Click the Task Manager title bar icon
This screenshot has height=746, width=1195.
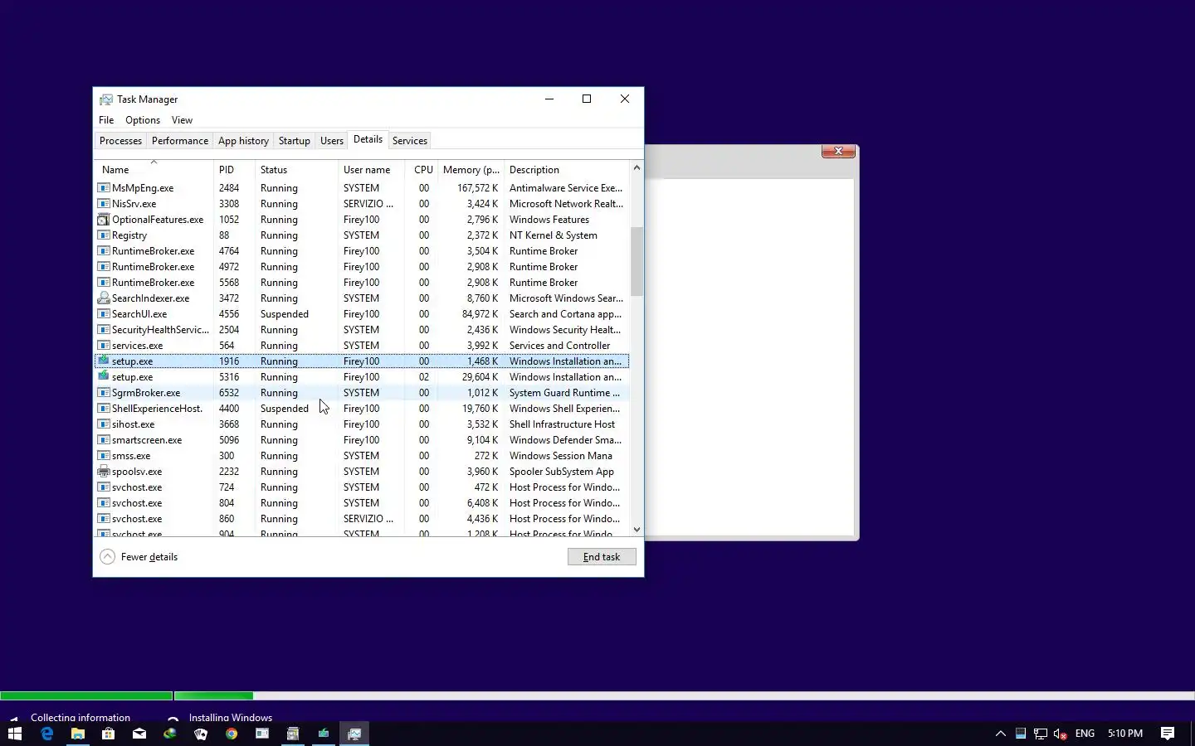pyautogui.click(x=106, y=99)
